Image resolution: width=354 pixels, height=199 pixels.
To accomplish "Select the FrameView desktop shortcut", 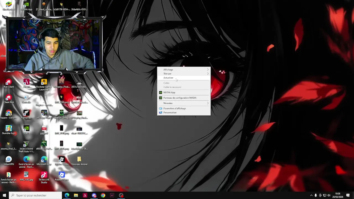I will tap(26, 114).
